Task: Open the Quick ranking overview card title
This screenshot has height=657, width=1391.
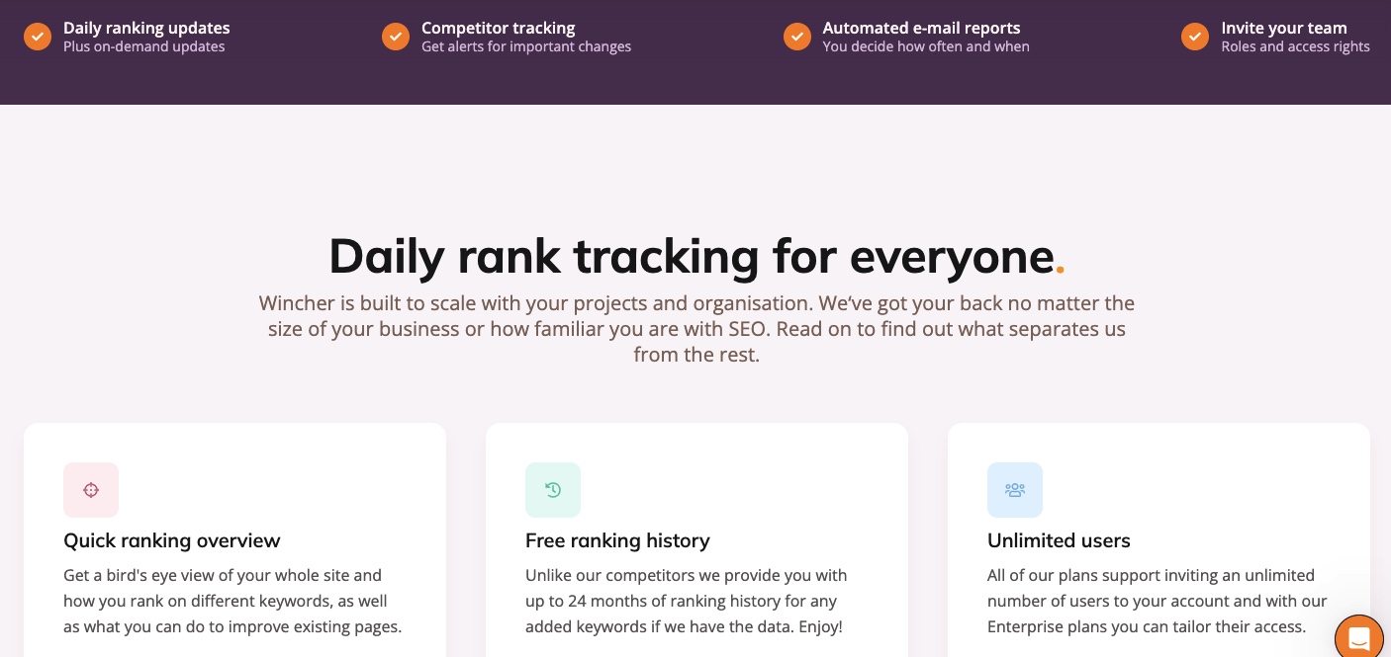Action: 172,540
